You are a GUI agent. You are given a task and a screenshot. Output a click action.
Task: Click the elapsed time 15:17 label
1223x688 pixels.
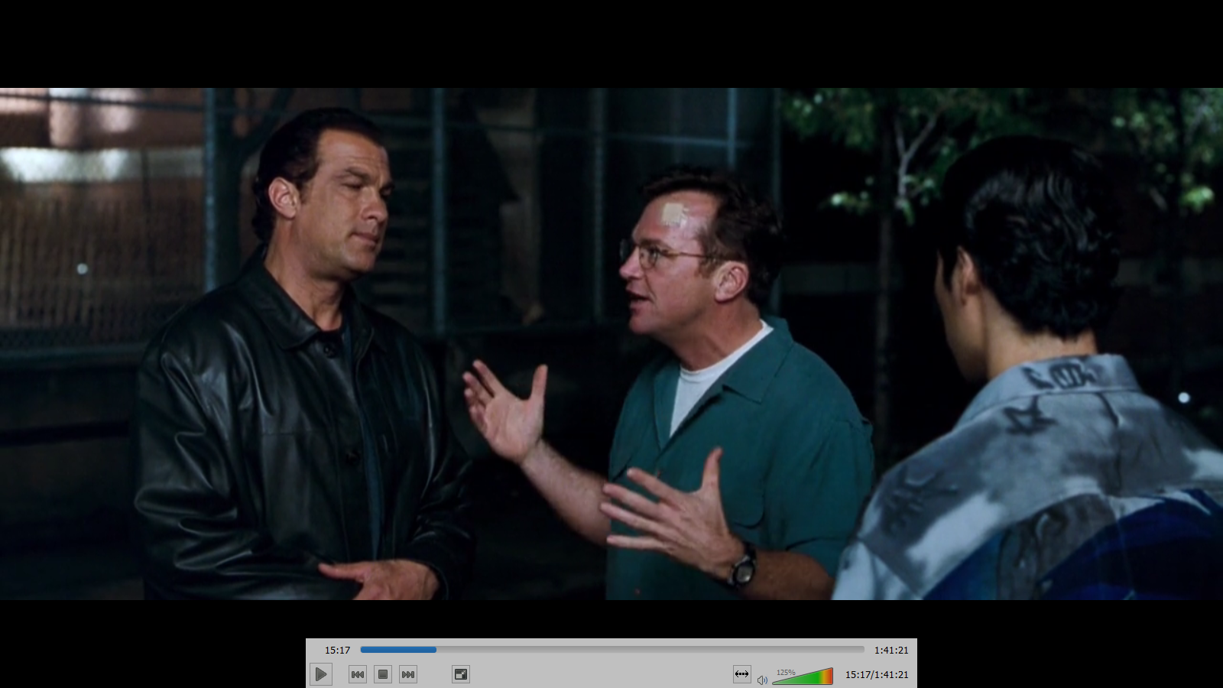click(337, 651)
